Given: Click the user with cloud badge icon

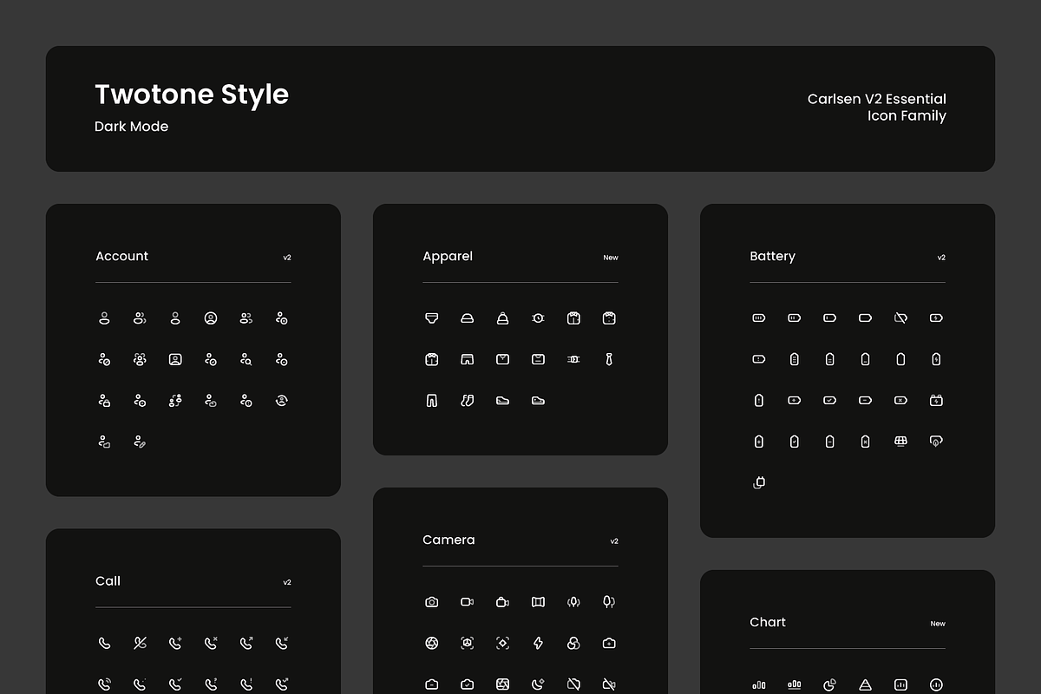Looking at the screenshot, I should click(211, 400).
